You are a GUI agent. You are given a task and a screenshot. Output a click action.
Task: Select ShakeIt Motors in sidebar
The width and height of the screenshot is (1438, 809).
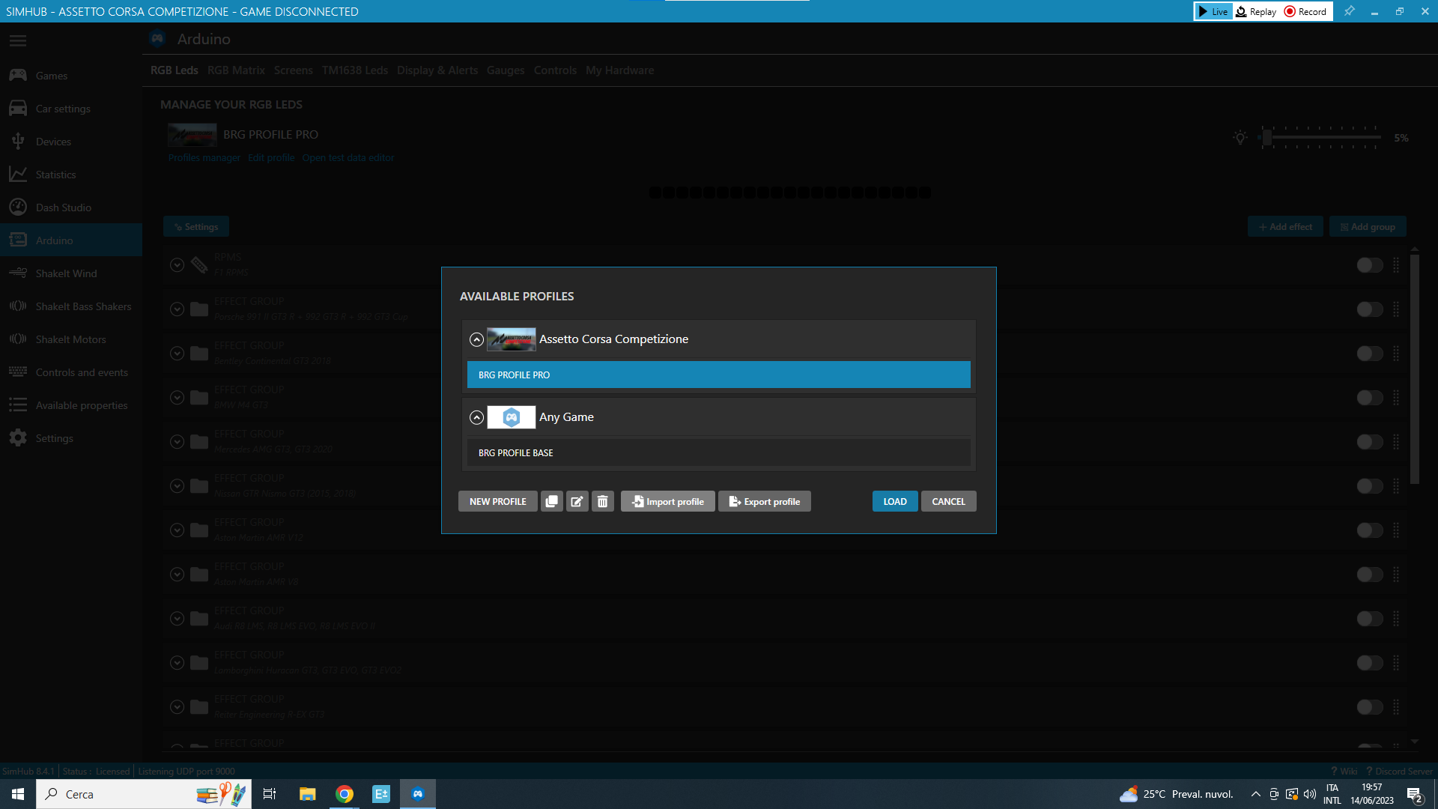click(71, 339)
